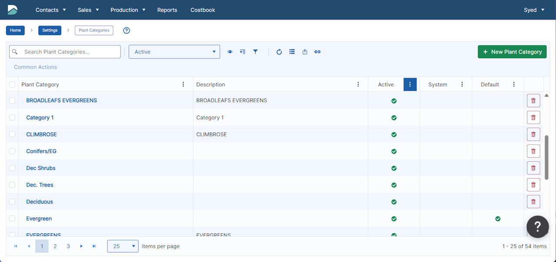Click the copy link icon

(318, 52)
